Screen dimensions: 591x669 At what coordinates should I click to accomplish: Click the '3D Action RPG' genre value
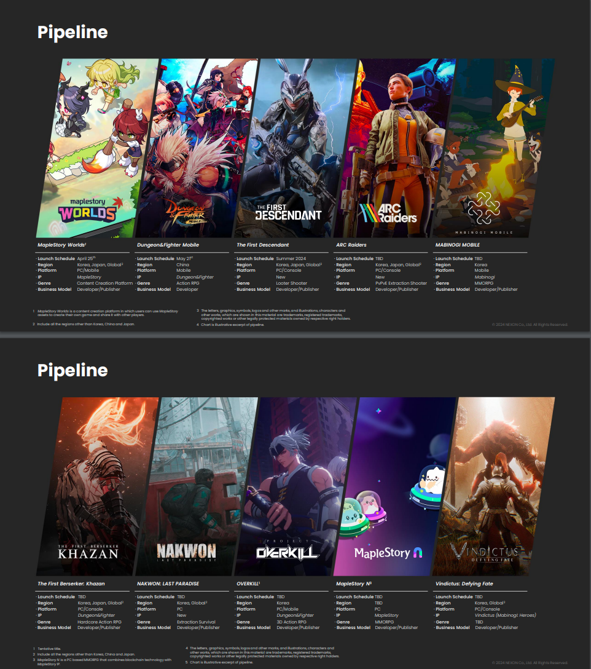pos(292,622)
